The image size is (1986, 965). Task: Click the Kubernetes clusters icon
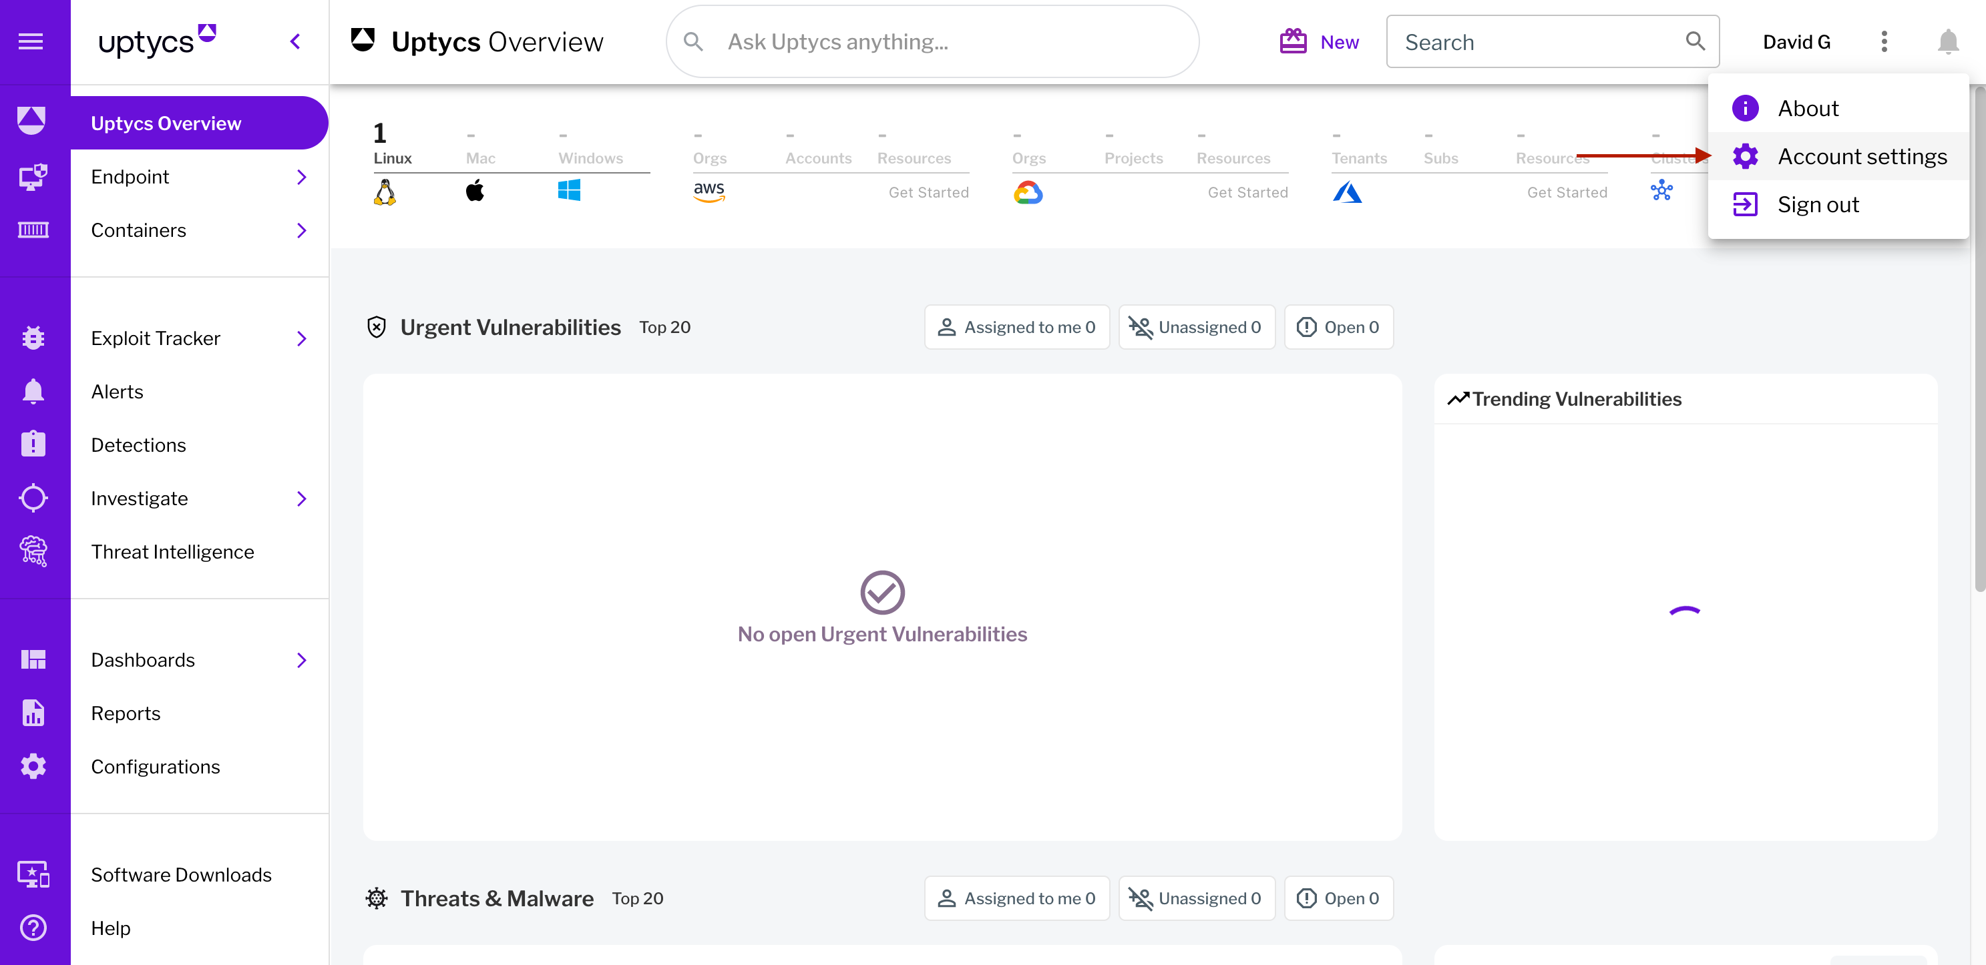(1661, 190)
